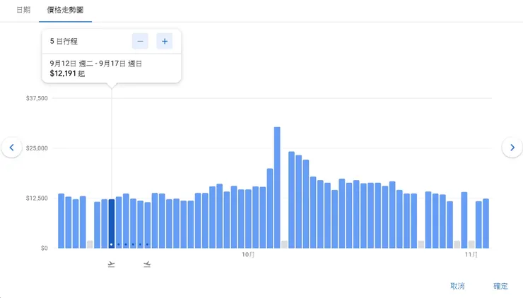Select the tallest price bar in chart
523x298 pixels.
[277, 187]
